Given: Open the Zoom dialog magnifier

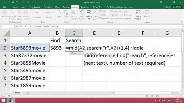Looking at the screenshot, I should (x=60, y=14).
